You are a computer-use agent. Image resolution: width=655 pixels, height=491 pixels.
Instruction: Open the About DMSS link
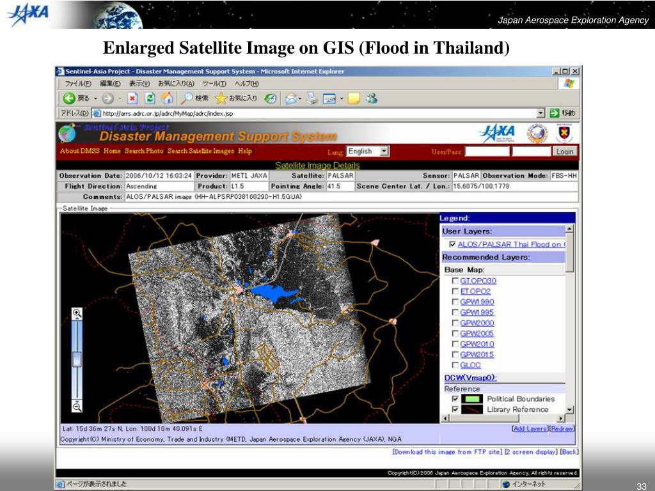[x=80, y=151]
